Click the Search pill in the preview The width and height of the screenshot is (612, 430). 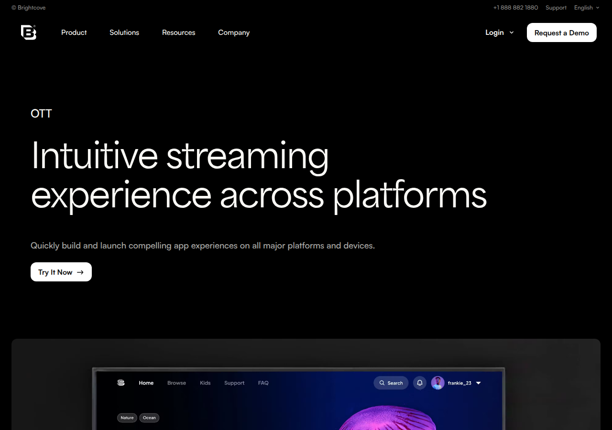click(x=391, y=383)
